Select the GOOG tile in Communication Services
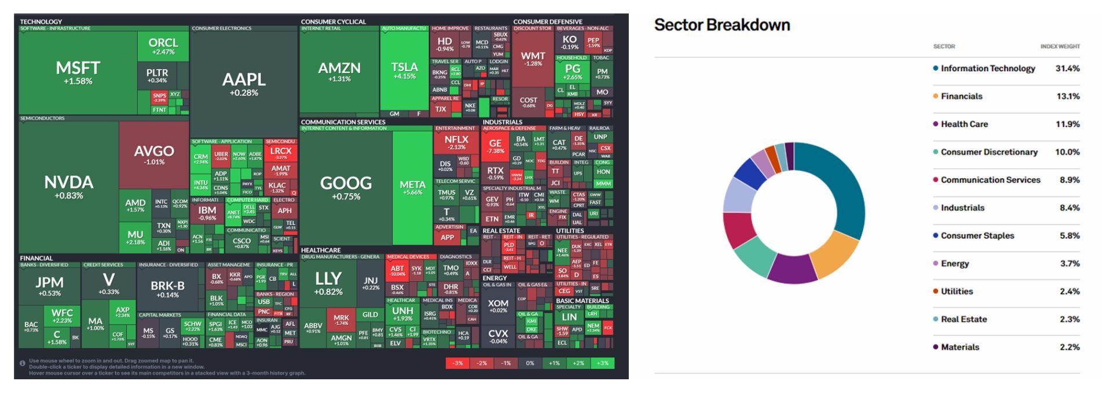The width and height of the screenshot is (1110, 407). pyautogui.click(x=346, y=187)
